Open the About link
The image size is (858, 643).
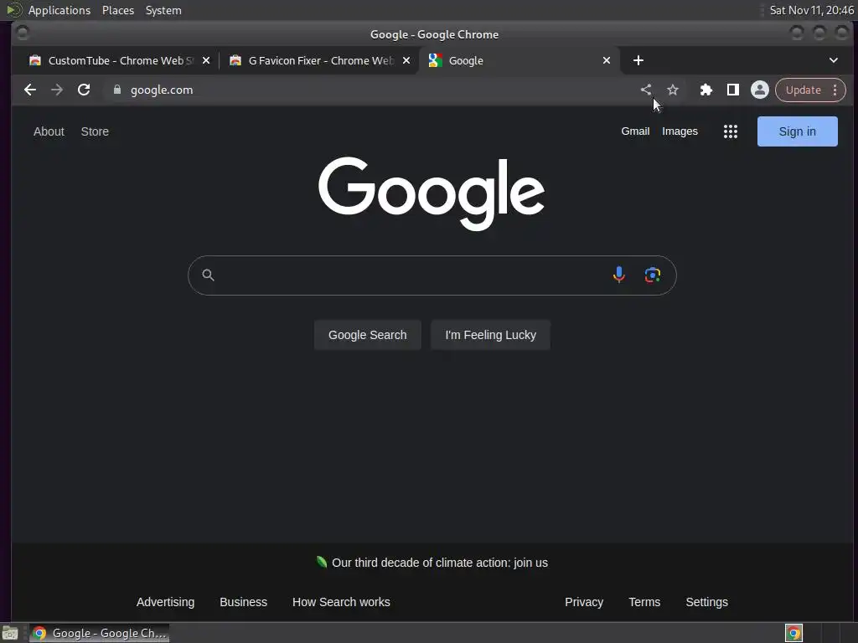pos(49,131)
